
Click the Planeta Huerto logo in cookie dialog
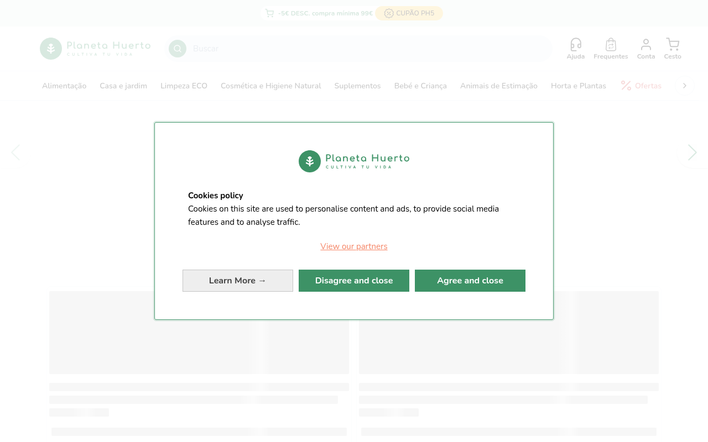(x=354, y=161)
